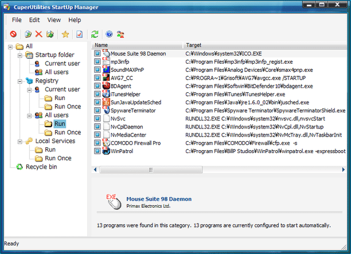This screenshot has height=254, width=351.
Task: Select the NvMediaCenter list entry
Action: click(x=128, y=135)
